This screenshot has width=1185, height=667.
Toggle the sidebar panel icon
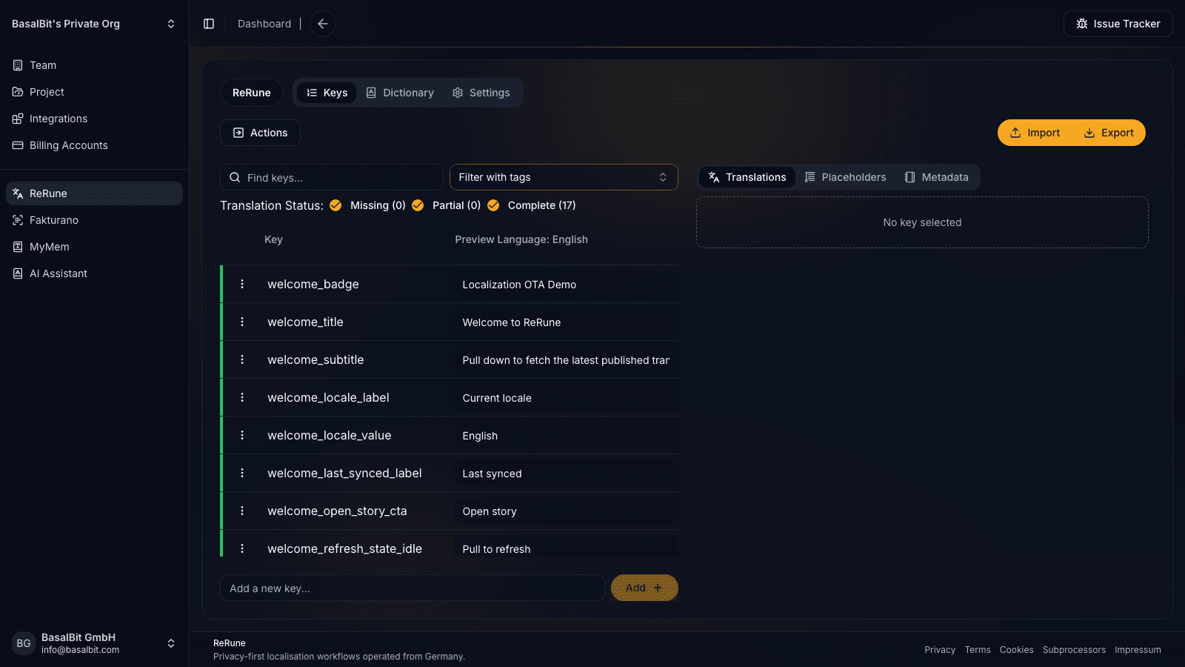coord(209,24)
